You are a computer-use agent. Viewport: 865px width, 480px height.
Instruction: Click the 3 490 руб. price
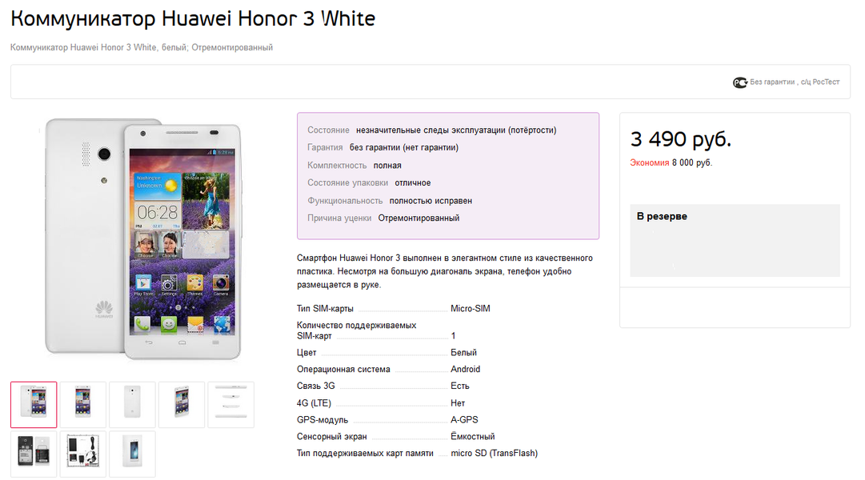(x=681, y=139)
